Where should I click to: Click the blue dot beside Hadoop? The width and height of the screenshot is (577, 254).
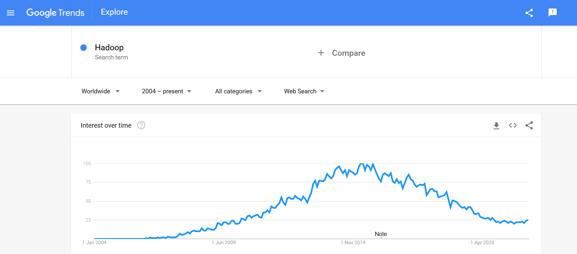click(x=84, y=48)
